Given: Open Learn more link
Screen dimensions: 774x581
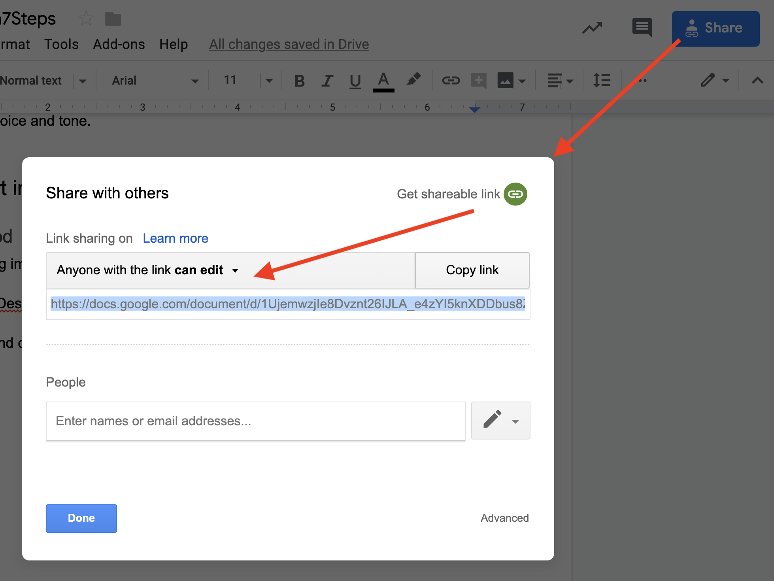Looking at the screenshot, I should pos(176,238).
